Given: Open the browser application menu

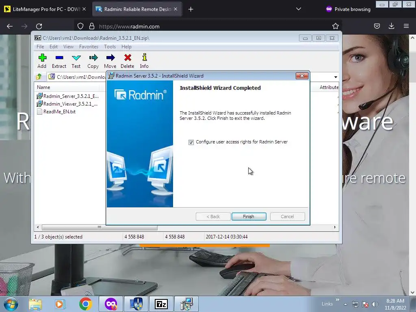Looking at the screenshot, I should pos(406,26).
